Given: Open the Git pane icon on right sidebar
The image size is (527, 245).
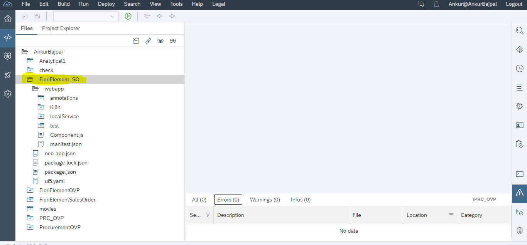Looking at the screenshot, I should pyautogui.click(x=519, y=50).
